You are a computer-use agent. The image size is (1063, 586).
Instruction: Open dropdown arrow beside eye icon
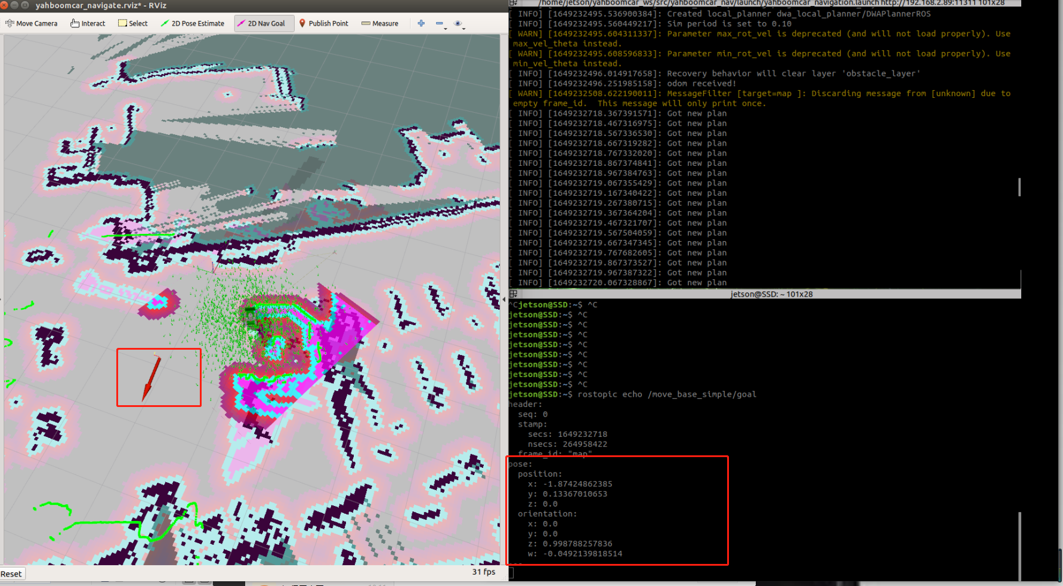463,28
